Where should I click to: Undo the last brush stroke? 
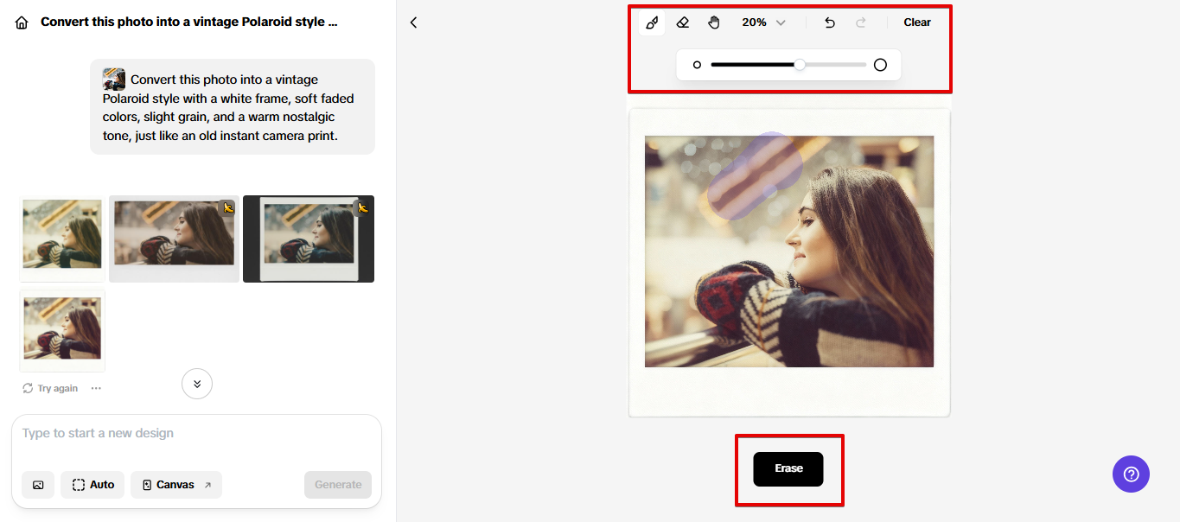pyautogui.click(x=830, y=22)
